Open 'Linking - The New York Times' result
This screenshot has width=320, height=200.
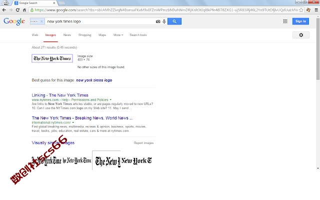(60, 95)
